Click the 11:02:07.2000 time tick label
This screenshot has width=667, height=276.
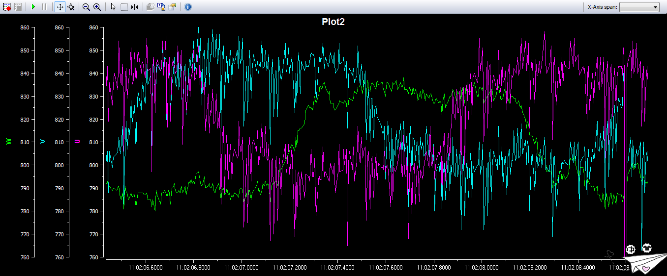click(289, 268)
